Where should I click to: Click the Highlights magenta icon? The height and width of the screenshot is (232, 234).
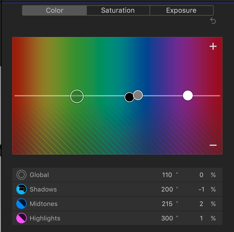pyautogui.click(x=21, y=218)
